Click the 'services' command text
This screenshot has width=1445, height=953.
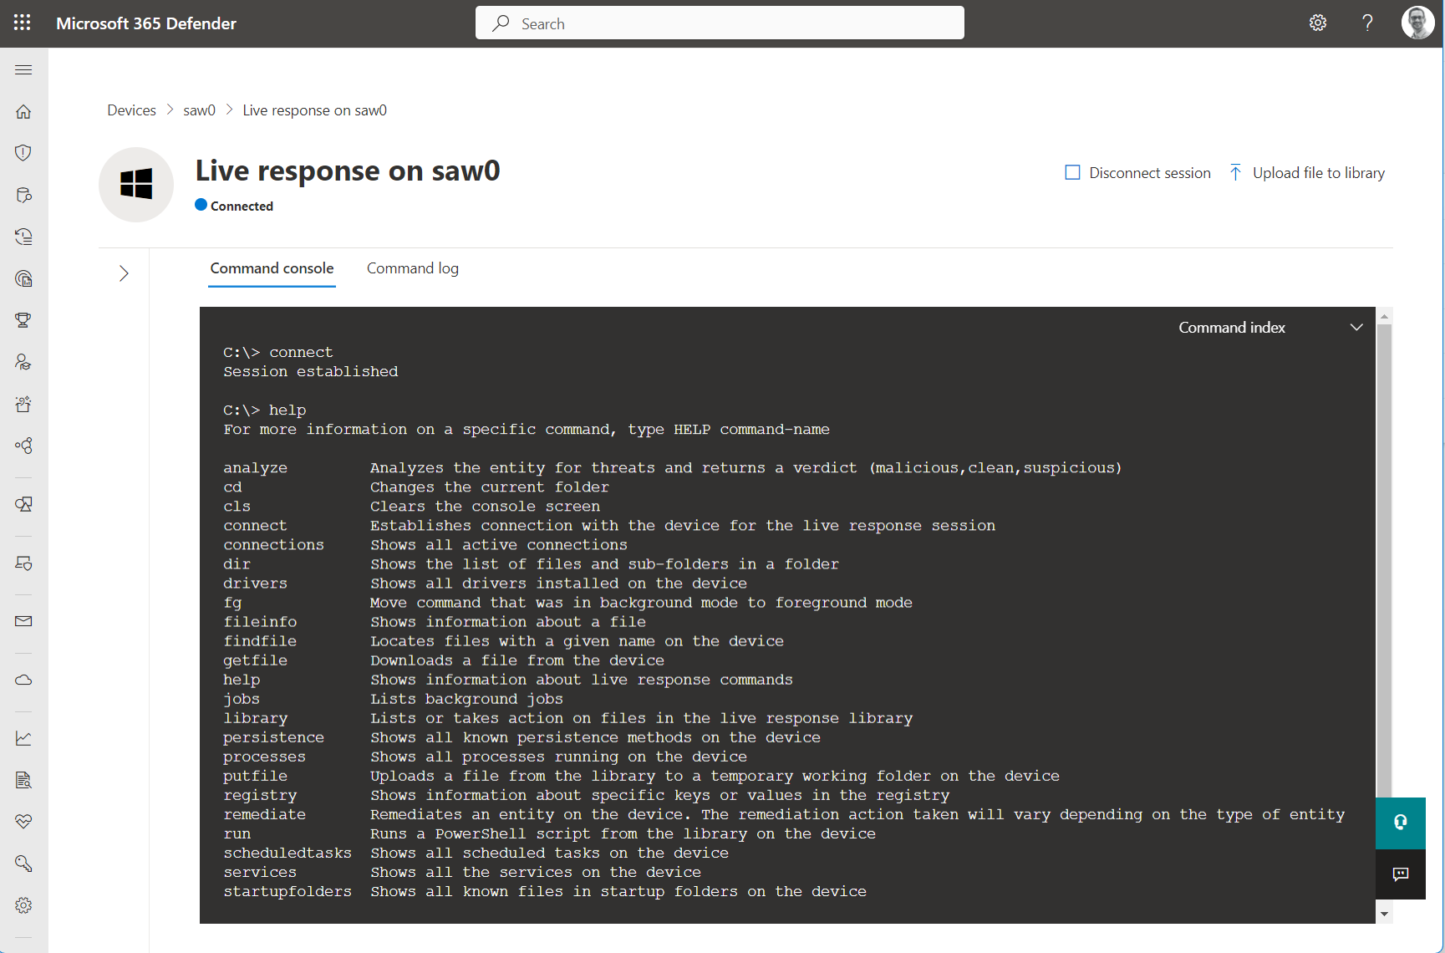point(260,872)
